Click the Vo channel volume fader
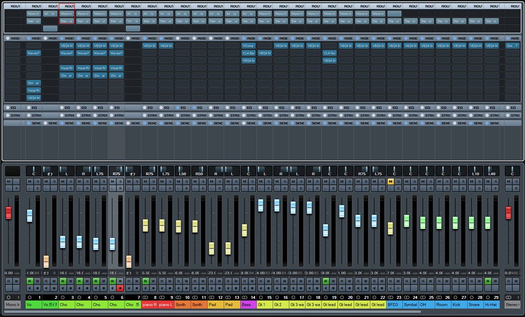This screenshot has height=317, width=525. [x=30, y=216]
